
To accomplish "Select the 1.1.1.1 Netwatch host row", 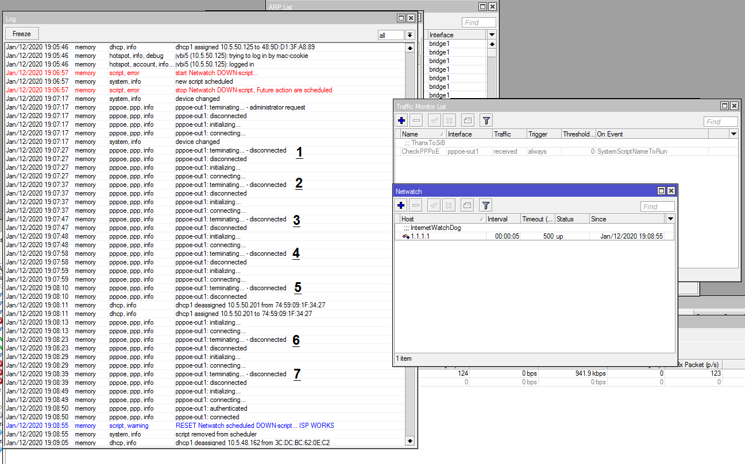I will click(x=534, y=236).
